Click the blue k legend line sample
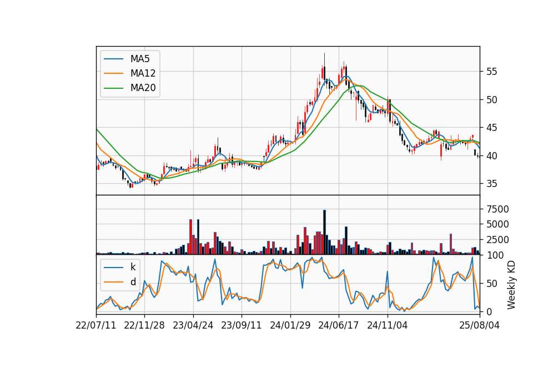This screenshot has width=533, height=383. coord(113,267)
